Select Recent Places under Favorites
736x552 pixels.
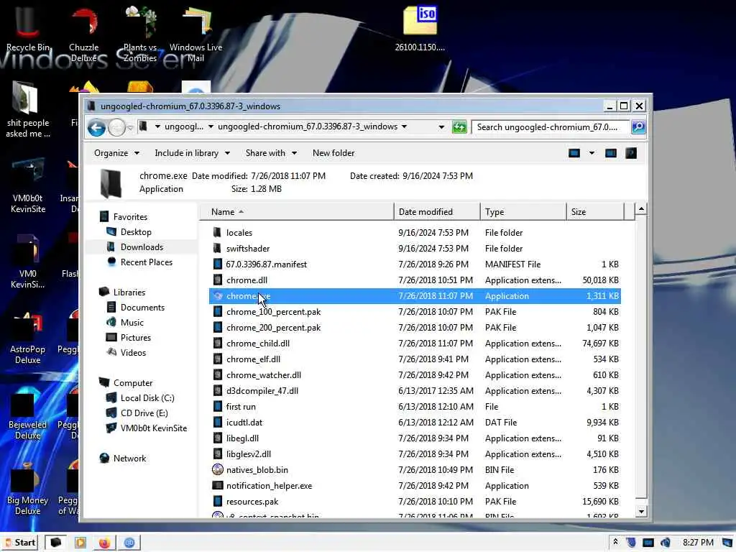[x=146, y=262]
